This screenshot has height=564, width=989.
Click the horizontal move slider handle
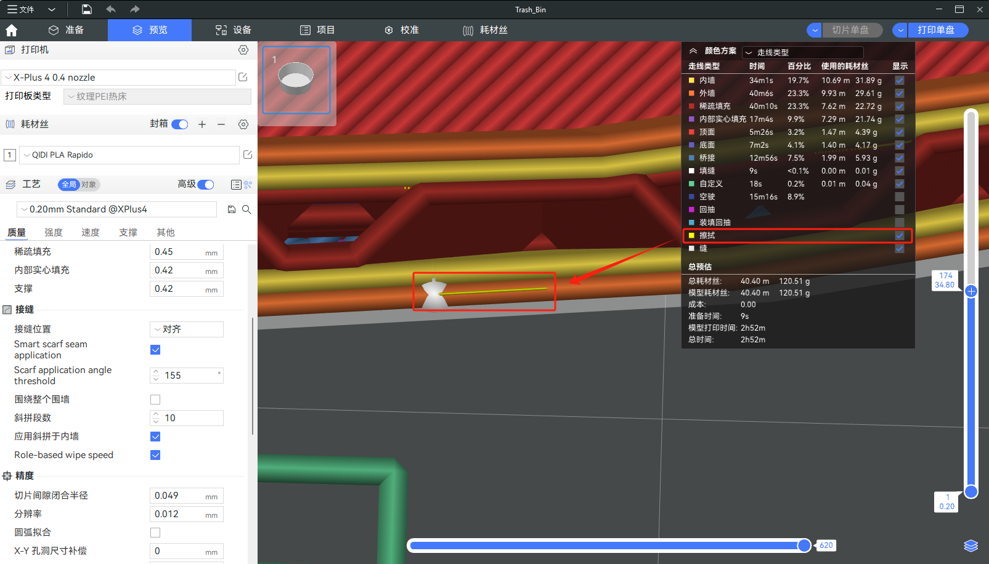(x=804, y=546)
